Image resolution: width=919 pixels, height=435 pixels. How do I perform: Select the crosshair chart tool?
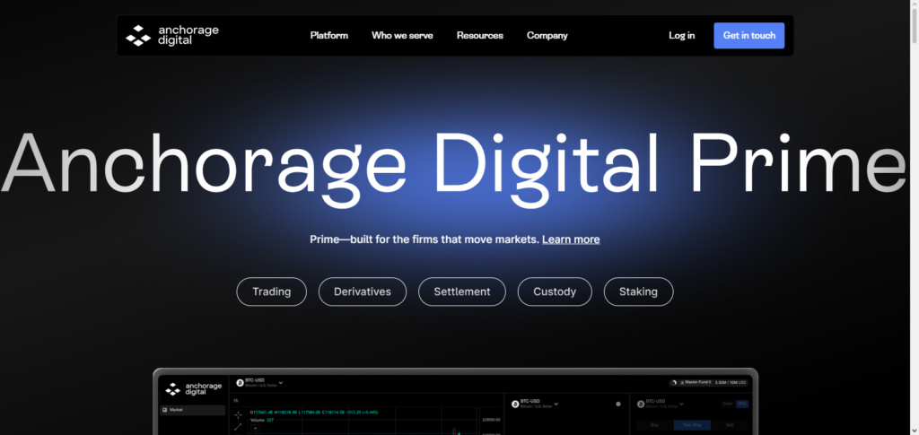238,415
